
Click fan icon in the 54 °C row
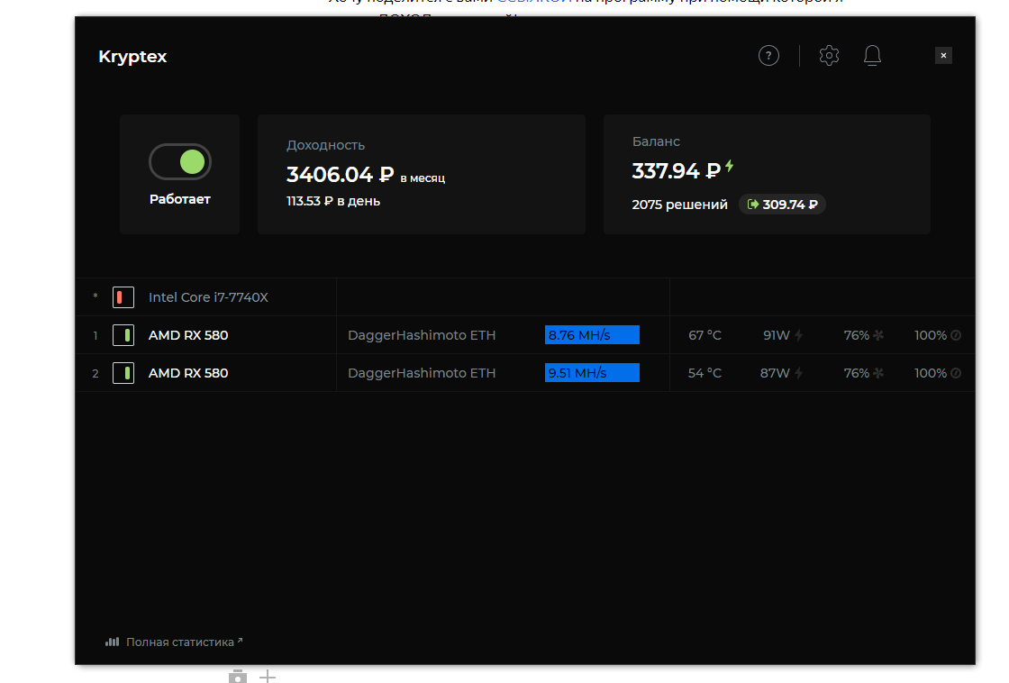coord(878,373)
